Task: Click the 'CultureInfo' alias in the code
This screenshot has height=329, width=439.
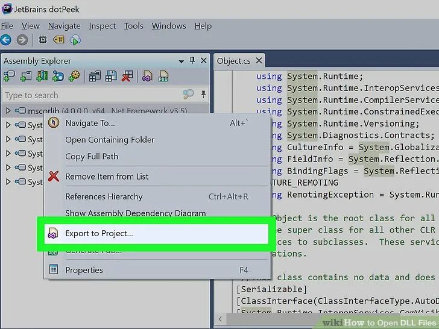Action: 315,147
